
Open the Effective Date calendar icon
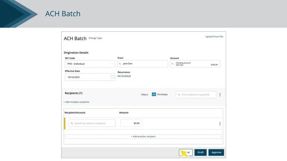[112, 77]
